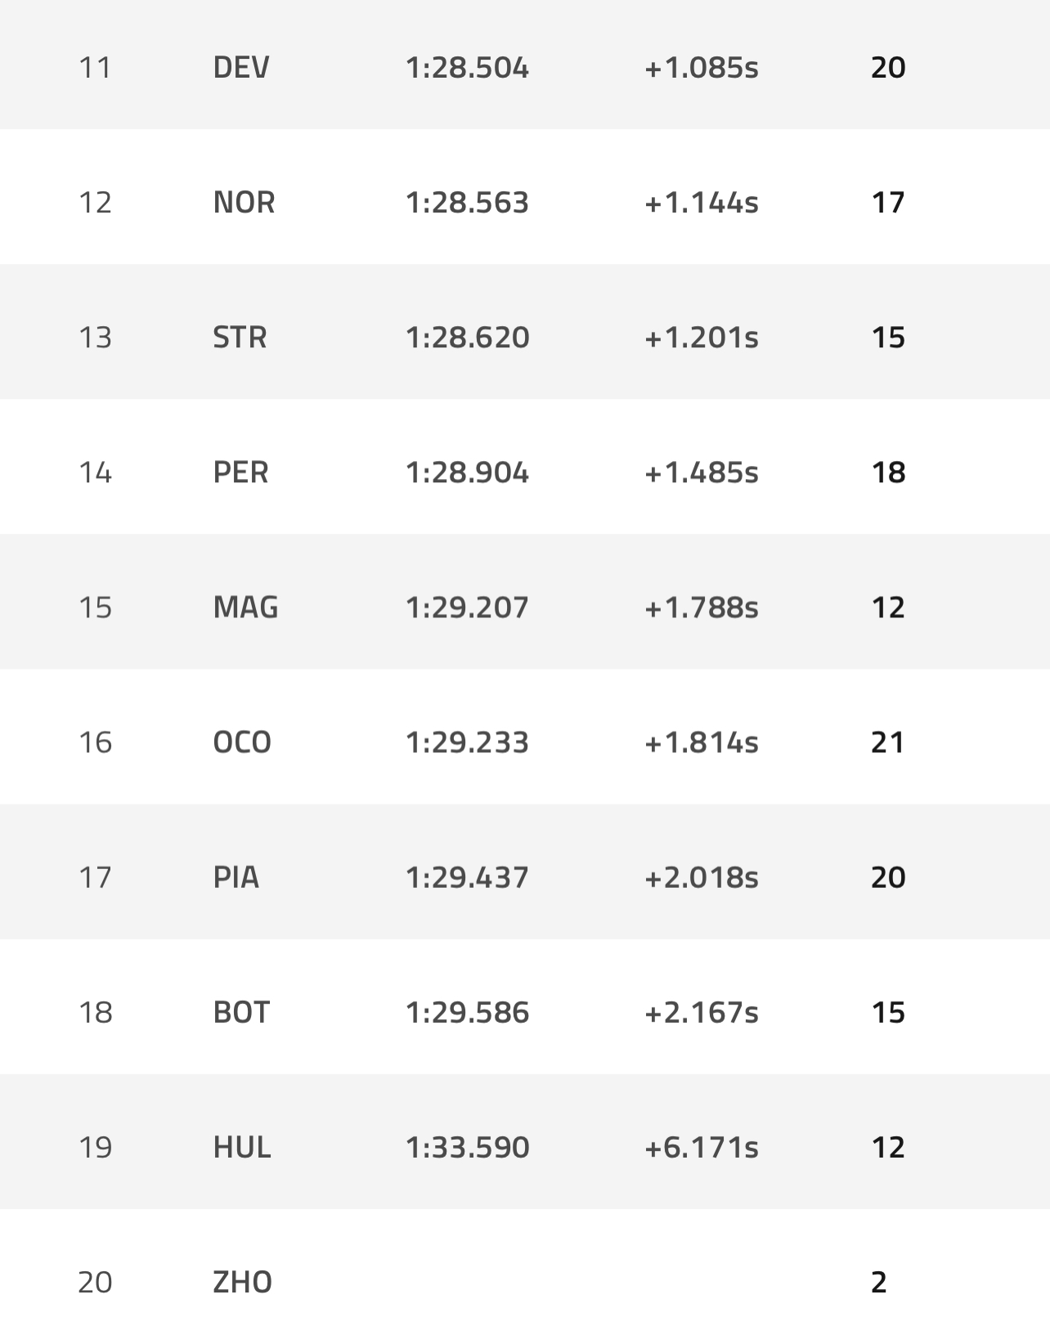
Task: Click lap time 1:28.620
Action: [x=467, y=337]
